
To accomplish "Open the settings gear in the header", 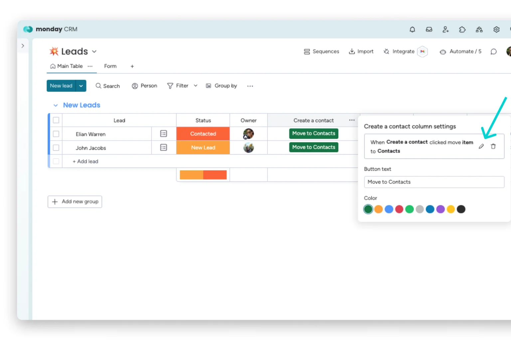I will point(496,30).
